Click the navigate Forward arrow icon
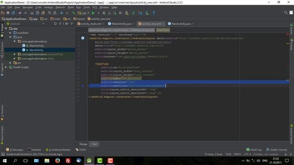This screenshot has height=165, width=294. click(67, 13)
